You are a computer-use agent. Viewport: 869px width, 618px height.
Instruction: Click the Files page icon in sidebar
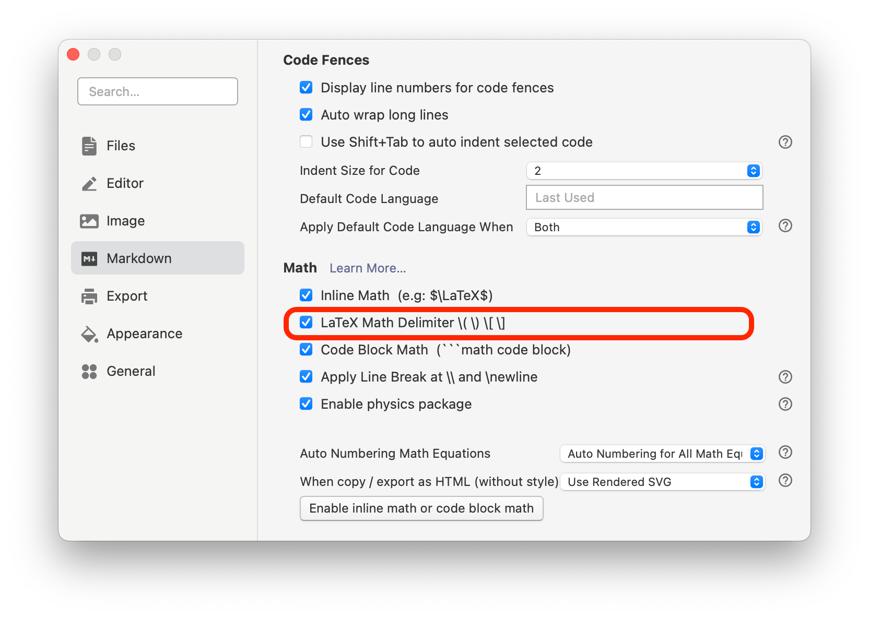click(89, 146)
